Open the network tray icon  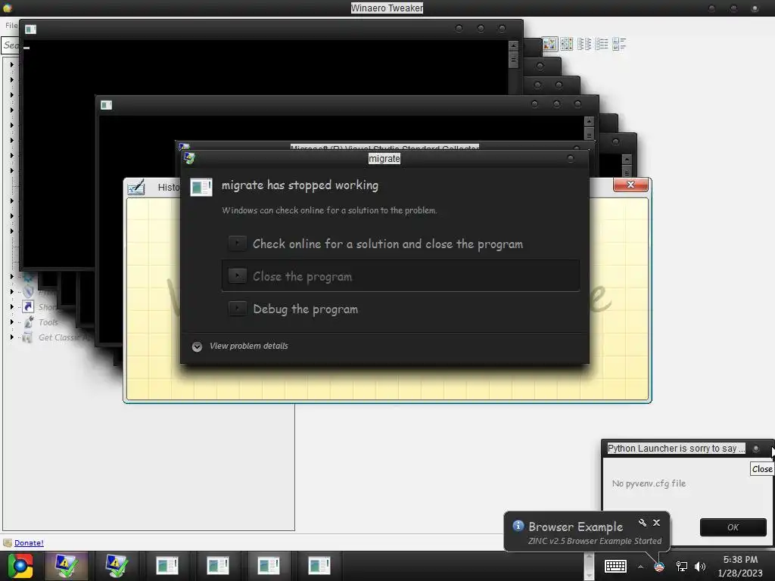682,567
